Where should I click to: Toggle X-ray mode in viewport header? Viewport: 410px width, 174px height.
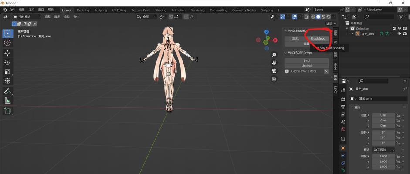(x=306, y=17)
